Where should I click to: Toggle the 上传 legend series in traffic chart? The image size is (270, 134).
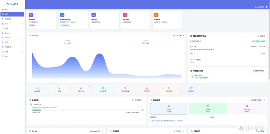[181, 36]
